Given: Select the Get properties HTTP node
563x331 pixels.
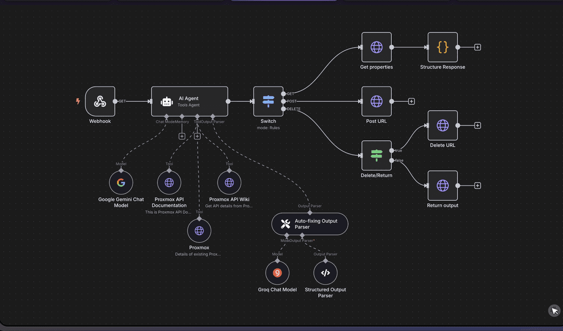Looking at the screenshot, I should point(376,47).
